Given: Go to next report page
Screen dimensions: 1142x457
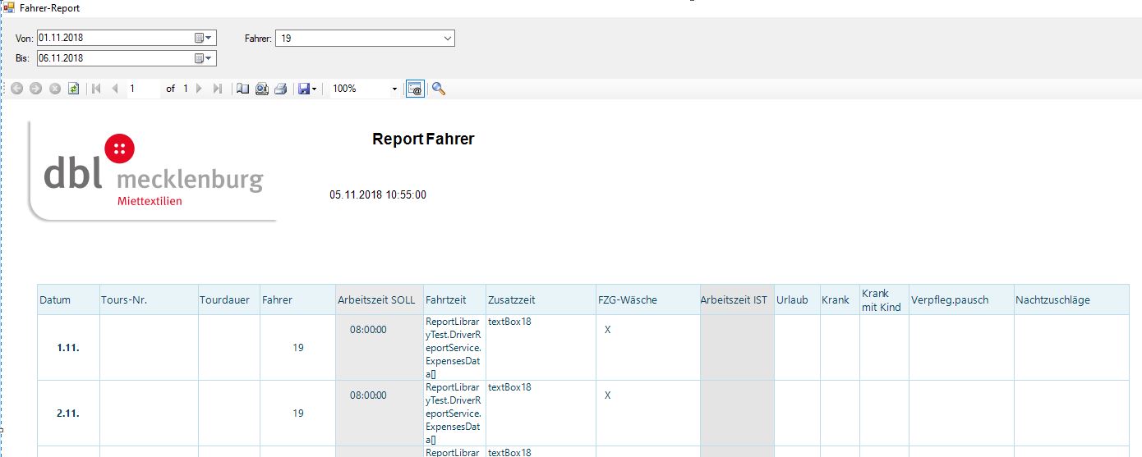Looking at the screenshot, I should tap(199, 89).
